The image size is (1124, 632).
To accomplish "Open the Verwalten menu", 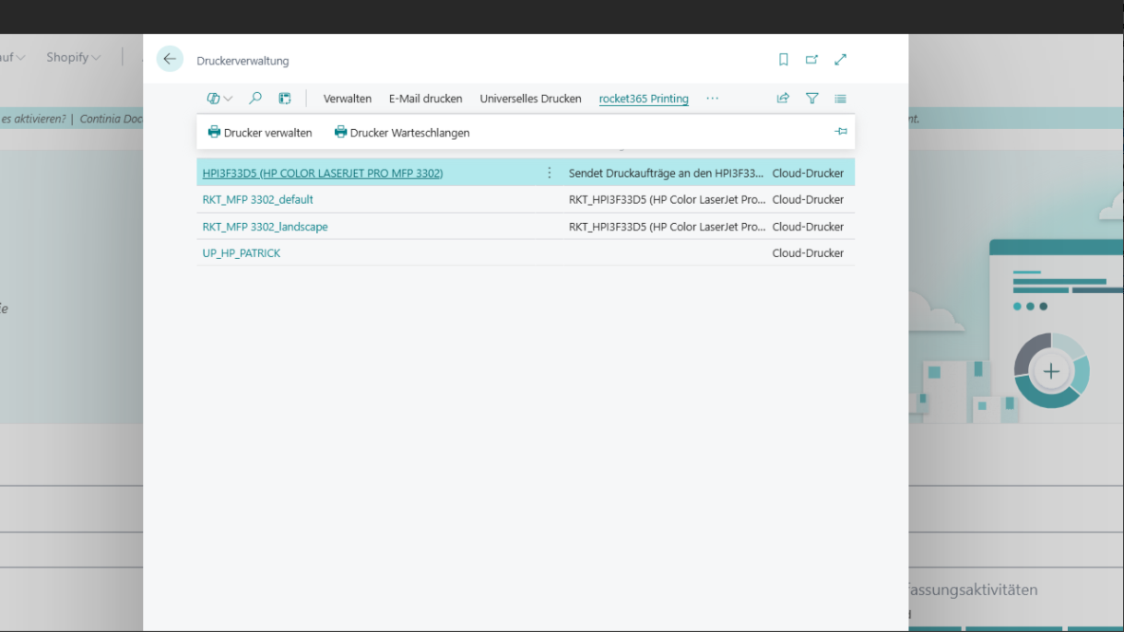I will point(348,99).
